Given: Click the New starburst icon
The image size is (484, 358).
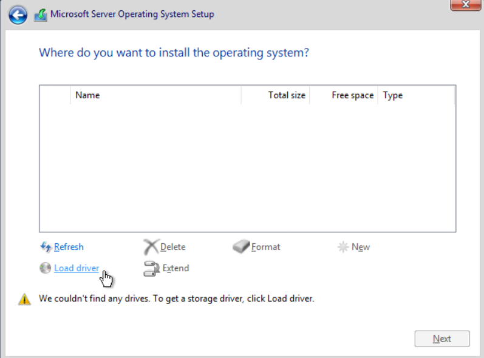Looking at the screenshot, I should [343, 247].
